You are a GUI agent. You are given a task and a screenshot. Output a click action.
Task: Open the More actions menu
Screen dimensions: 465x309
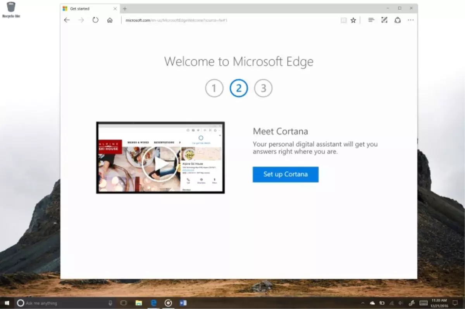(x=411, y=20)
